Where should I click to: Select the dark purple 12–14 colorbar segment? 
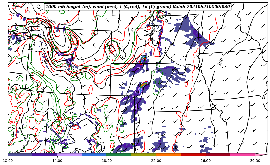pyautogui.click(x=45, y=155)
